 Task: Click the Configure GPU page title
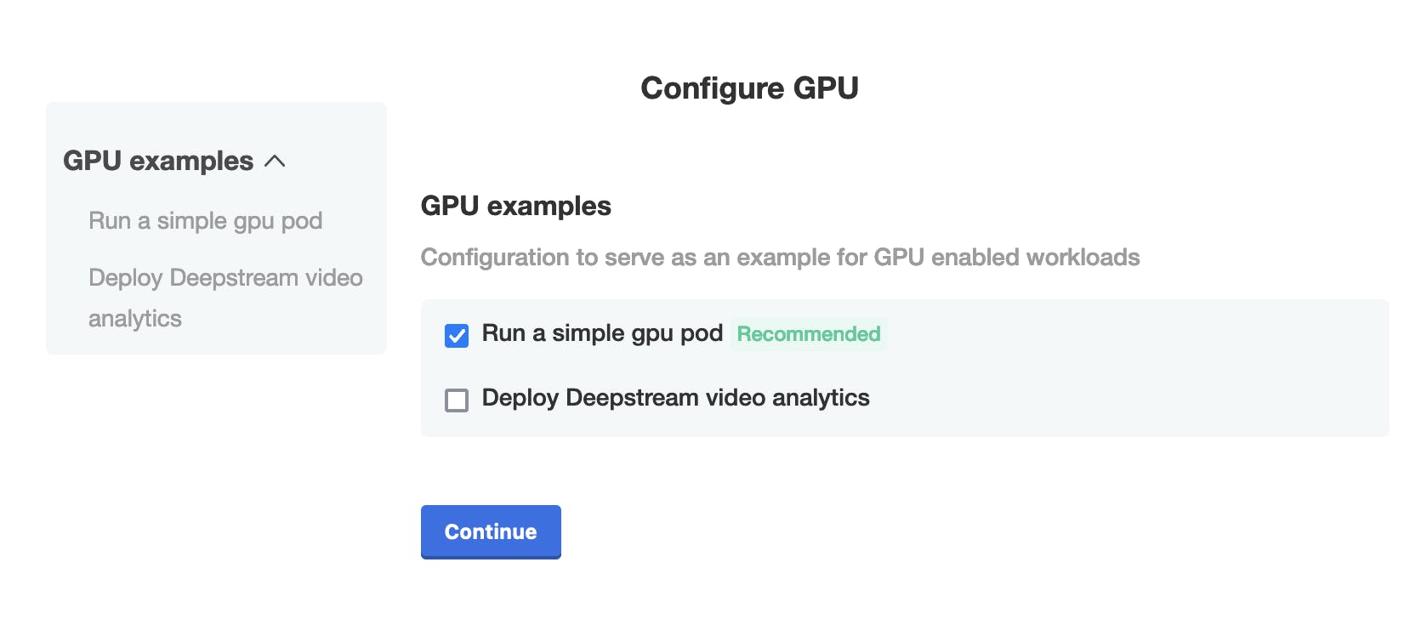tap(749, 87)
